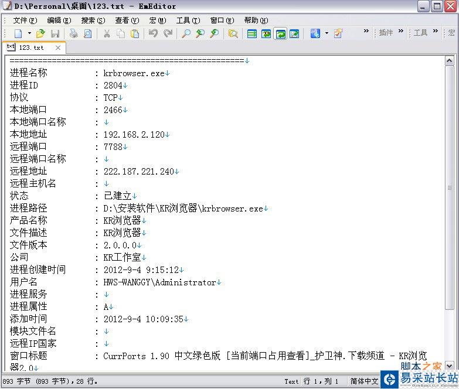Open the 窗口(W) menu
The image size is (459, 389).
pos(222,21)
